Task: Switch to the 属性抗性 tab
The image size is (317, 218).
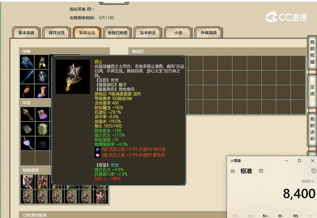Action: point(57,33)
